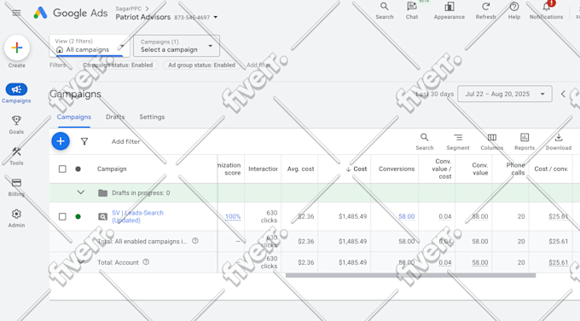Open the Notifications bell
Viewport: 580px width, 321px height.
tap(546, 11)
